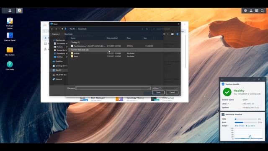Click the Package Center taskbar icon

(x=19, y=10)
